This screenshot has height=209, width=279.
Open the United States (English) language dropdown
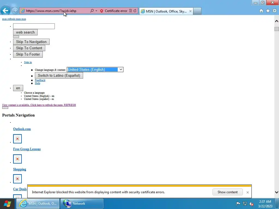coord(95,69)
